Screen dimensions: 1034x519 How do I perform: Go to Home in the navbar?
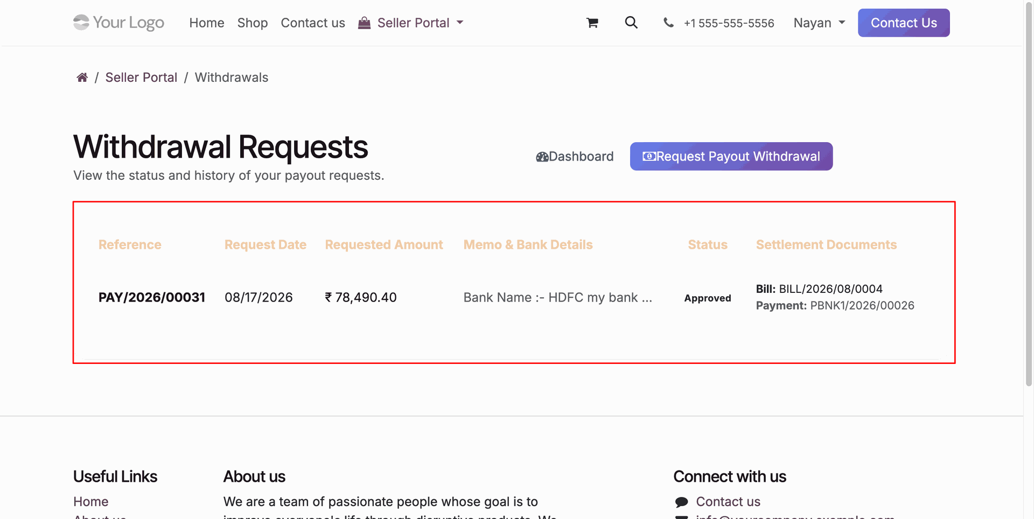click(x=207, y=23)
